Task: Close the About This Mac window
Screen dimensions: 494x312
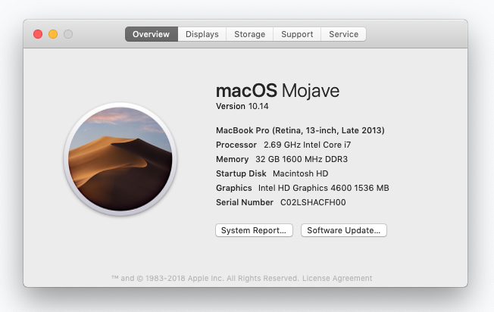Action: [x=38, y=34]
